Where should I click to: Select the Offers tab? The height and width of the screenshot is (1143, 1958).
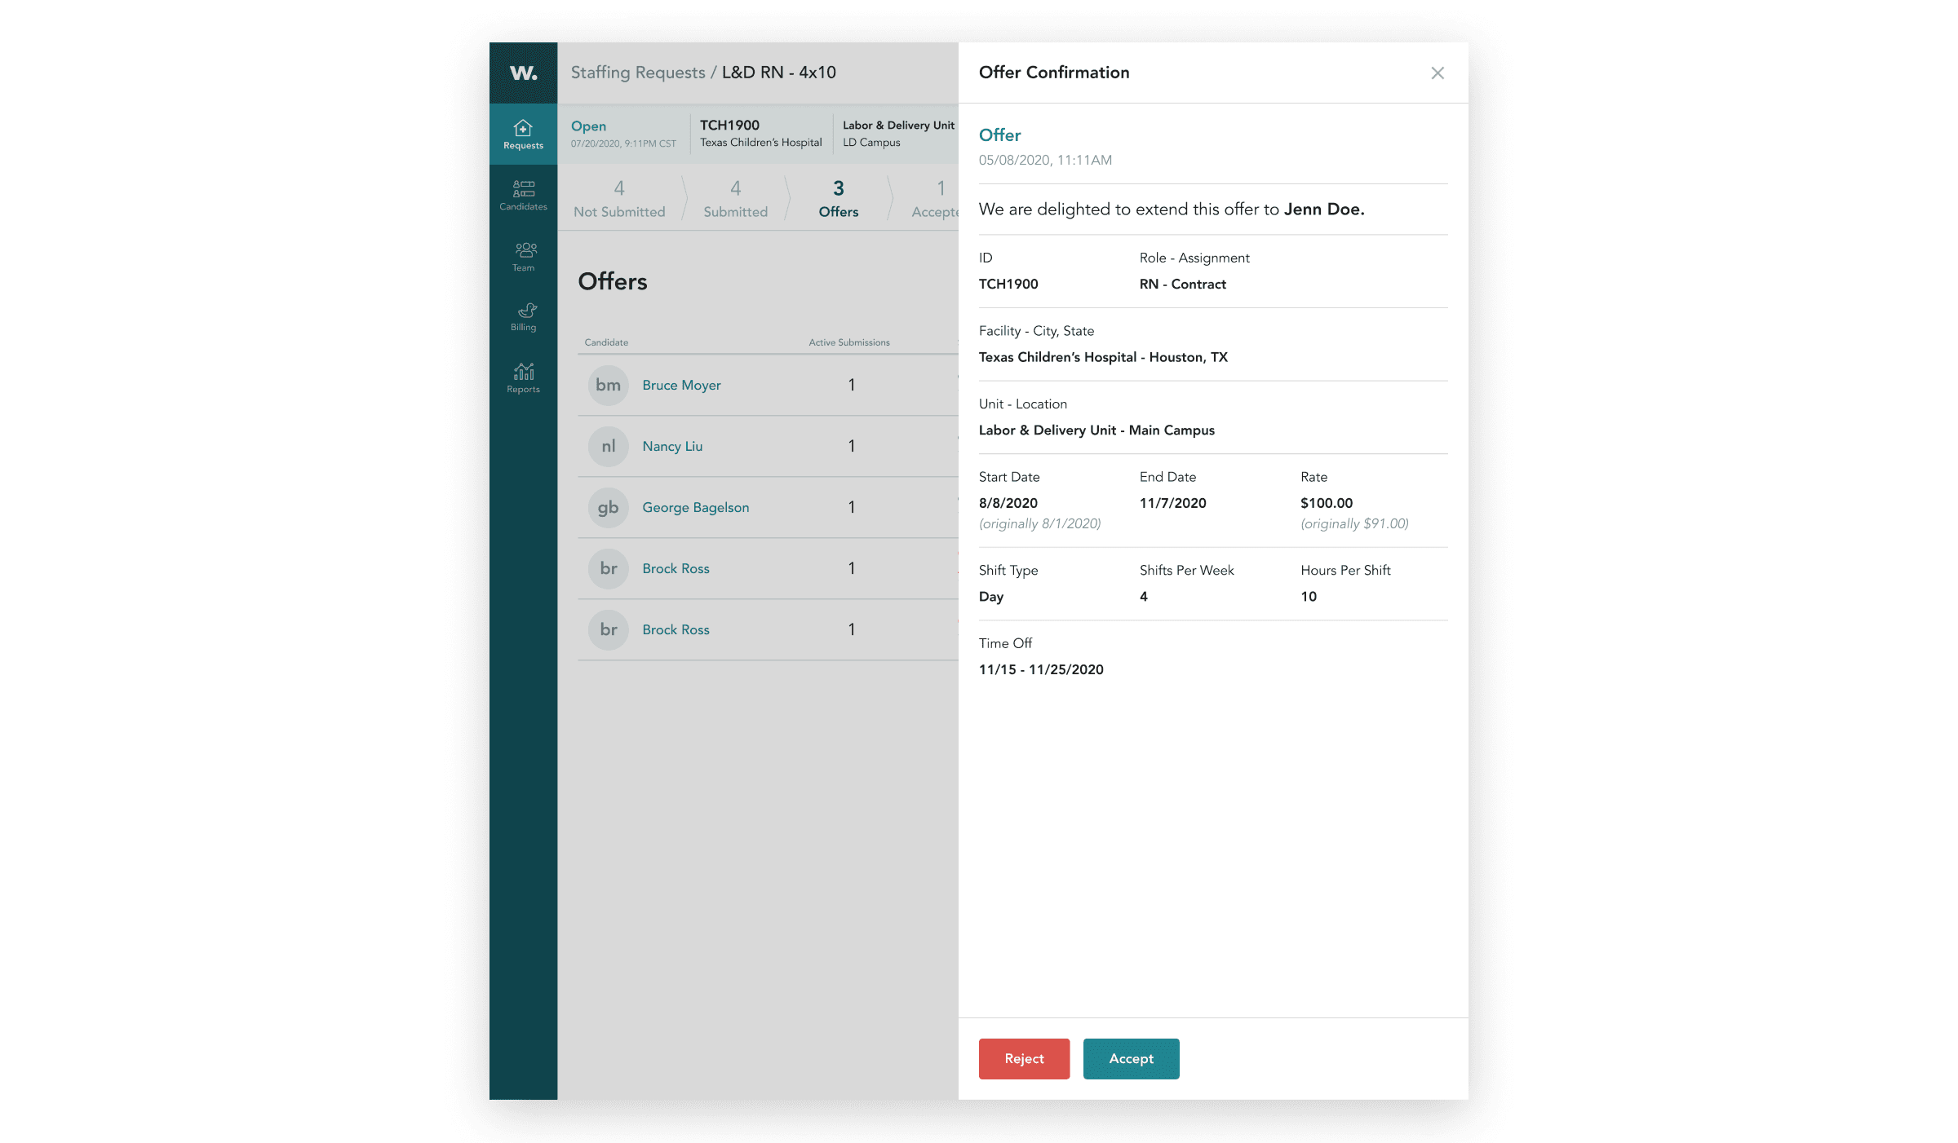click(838, 200)
